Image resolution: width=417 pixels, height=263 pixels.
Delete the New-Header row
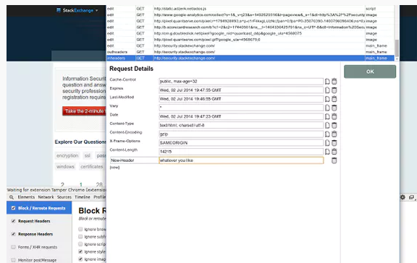tap(334, 160)
